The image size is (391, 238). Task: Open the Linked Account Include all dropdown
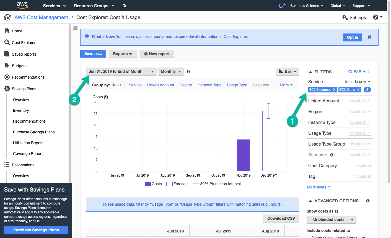click(x=359, y=101)
